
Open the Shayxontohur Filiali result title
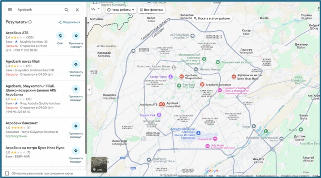point(31,90)
